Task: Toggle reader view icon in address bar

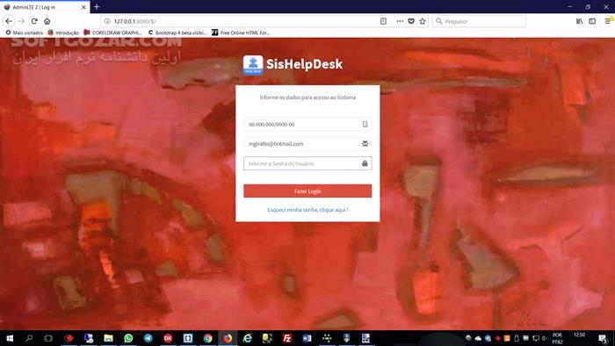Action: pyautogui.click(x=383, y=21)
